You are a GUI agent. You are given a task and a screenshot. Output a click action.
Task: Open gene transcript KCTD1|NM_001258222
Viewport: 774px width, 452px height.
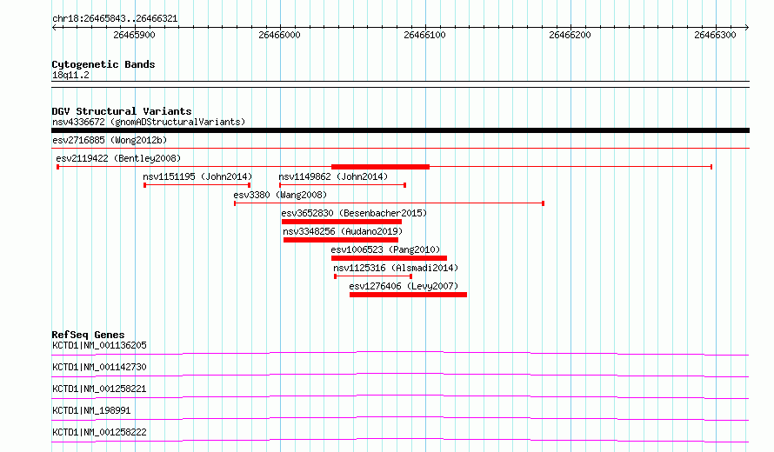pos(99,432)
